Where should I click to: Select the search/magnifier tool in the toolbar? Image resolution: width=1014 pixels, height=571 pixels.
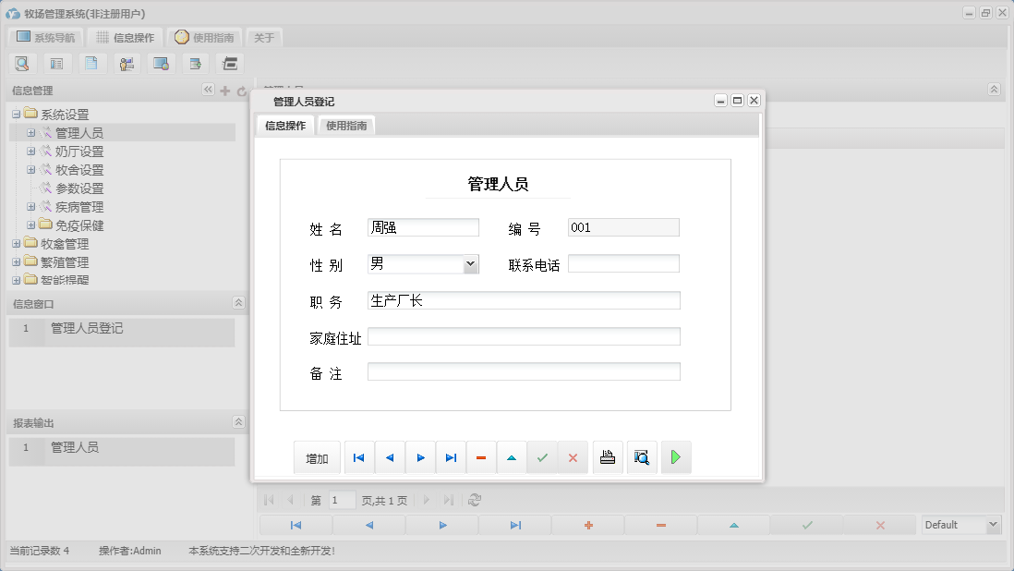click(x=22, y=63)
